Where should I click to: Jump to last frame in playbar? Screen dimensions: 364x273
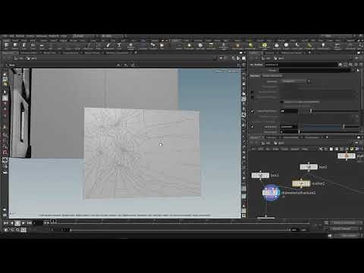coord(30,223)
